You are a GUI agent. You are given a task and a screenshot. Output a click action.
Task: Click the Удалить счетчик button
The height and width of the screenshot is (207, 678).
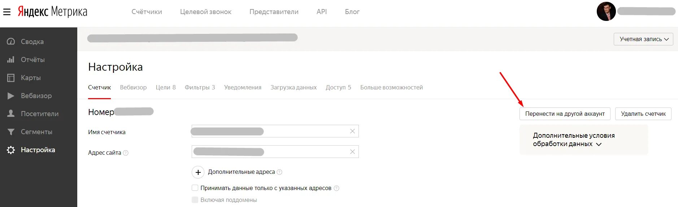point(643,114)
